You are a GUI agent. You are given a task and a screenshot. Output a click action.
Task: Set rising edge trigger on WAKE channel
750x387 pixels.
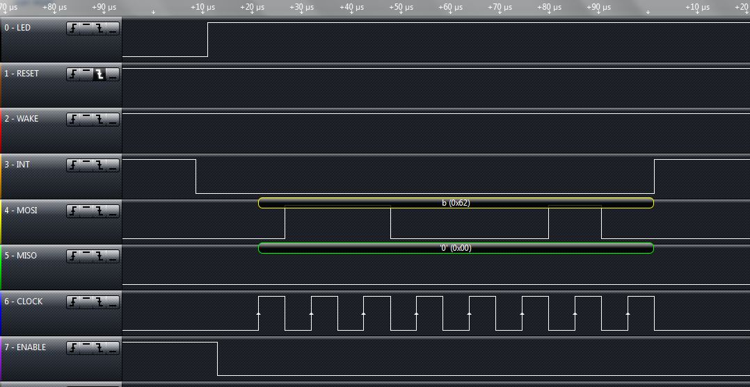(72, 120)
